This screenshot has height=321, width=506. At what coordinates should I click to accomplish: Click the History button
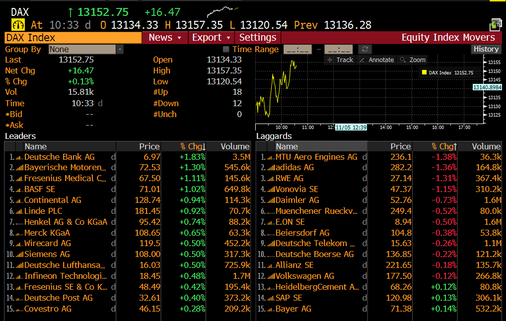[x=486, y=49]
